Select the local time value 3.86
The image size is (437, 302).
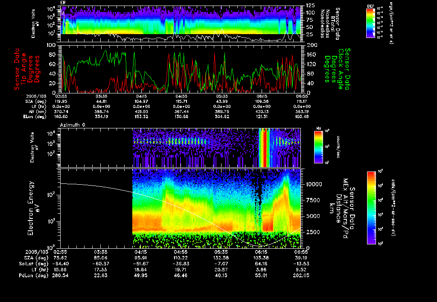tap(261, 270)
